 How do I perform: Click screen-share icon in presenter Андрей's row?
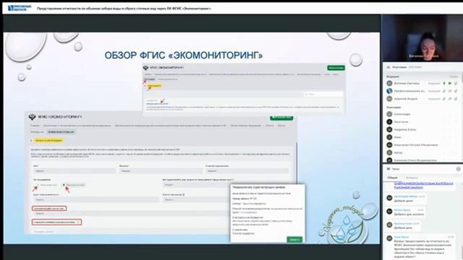pos(456,99)
